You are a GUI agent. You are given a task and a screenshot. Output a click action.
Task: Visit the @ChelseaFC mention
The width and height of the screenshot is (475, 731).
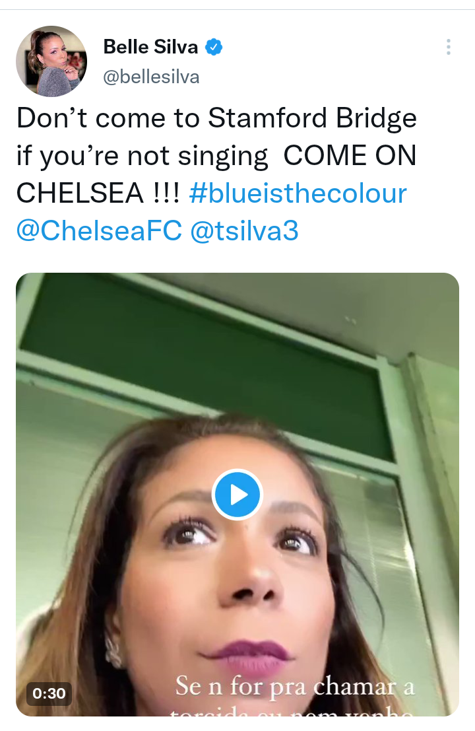(x=99, y=231)
